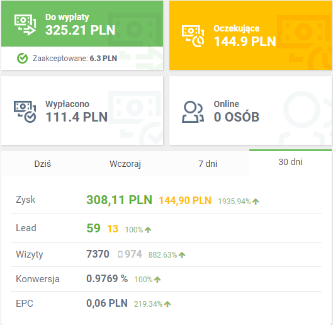The image size is (333, 325).
Task: Click the 111.4 PLN paid amount
Action: pyautogui.click(x=77, y=117)
